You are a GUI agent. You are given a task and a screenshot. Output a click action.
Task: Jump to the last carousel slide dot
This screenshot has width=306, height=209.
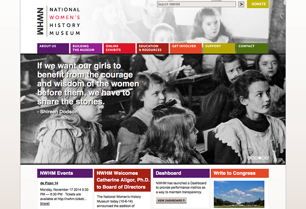267,158
